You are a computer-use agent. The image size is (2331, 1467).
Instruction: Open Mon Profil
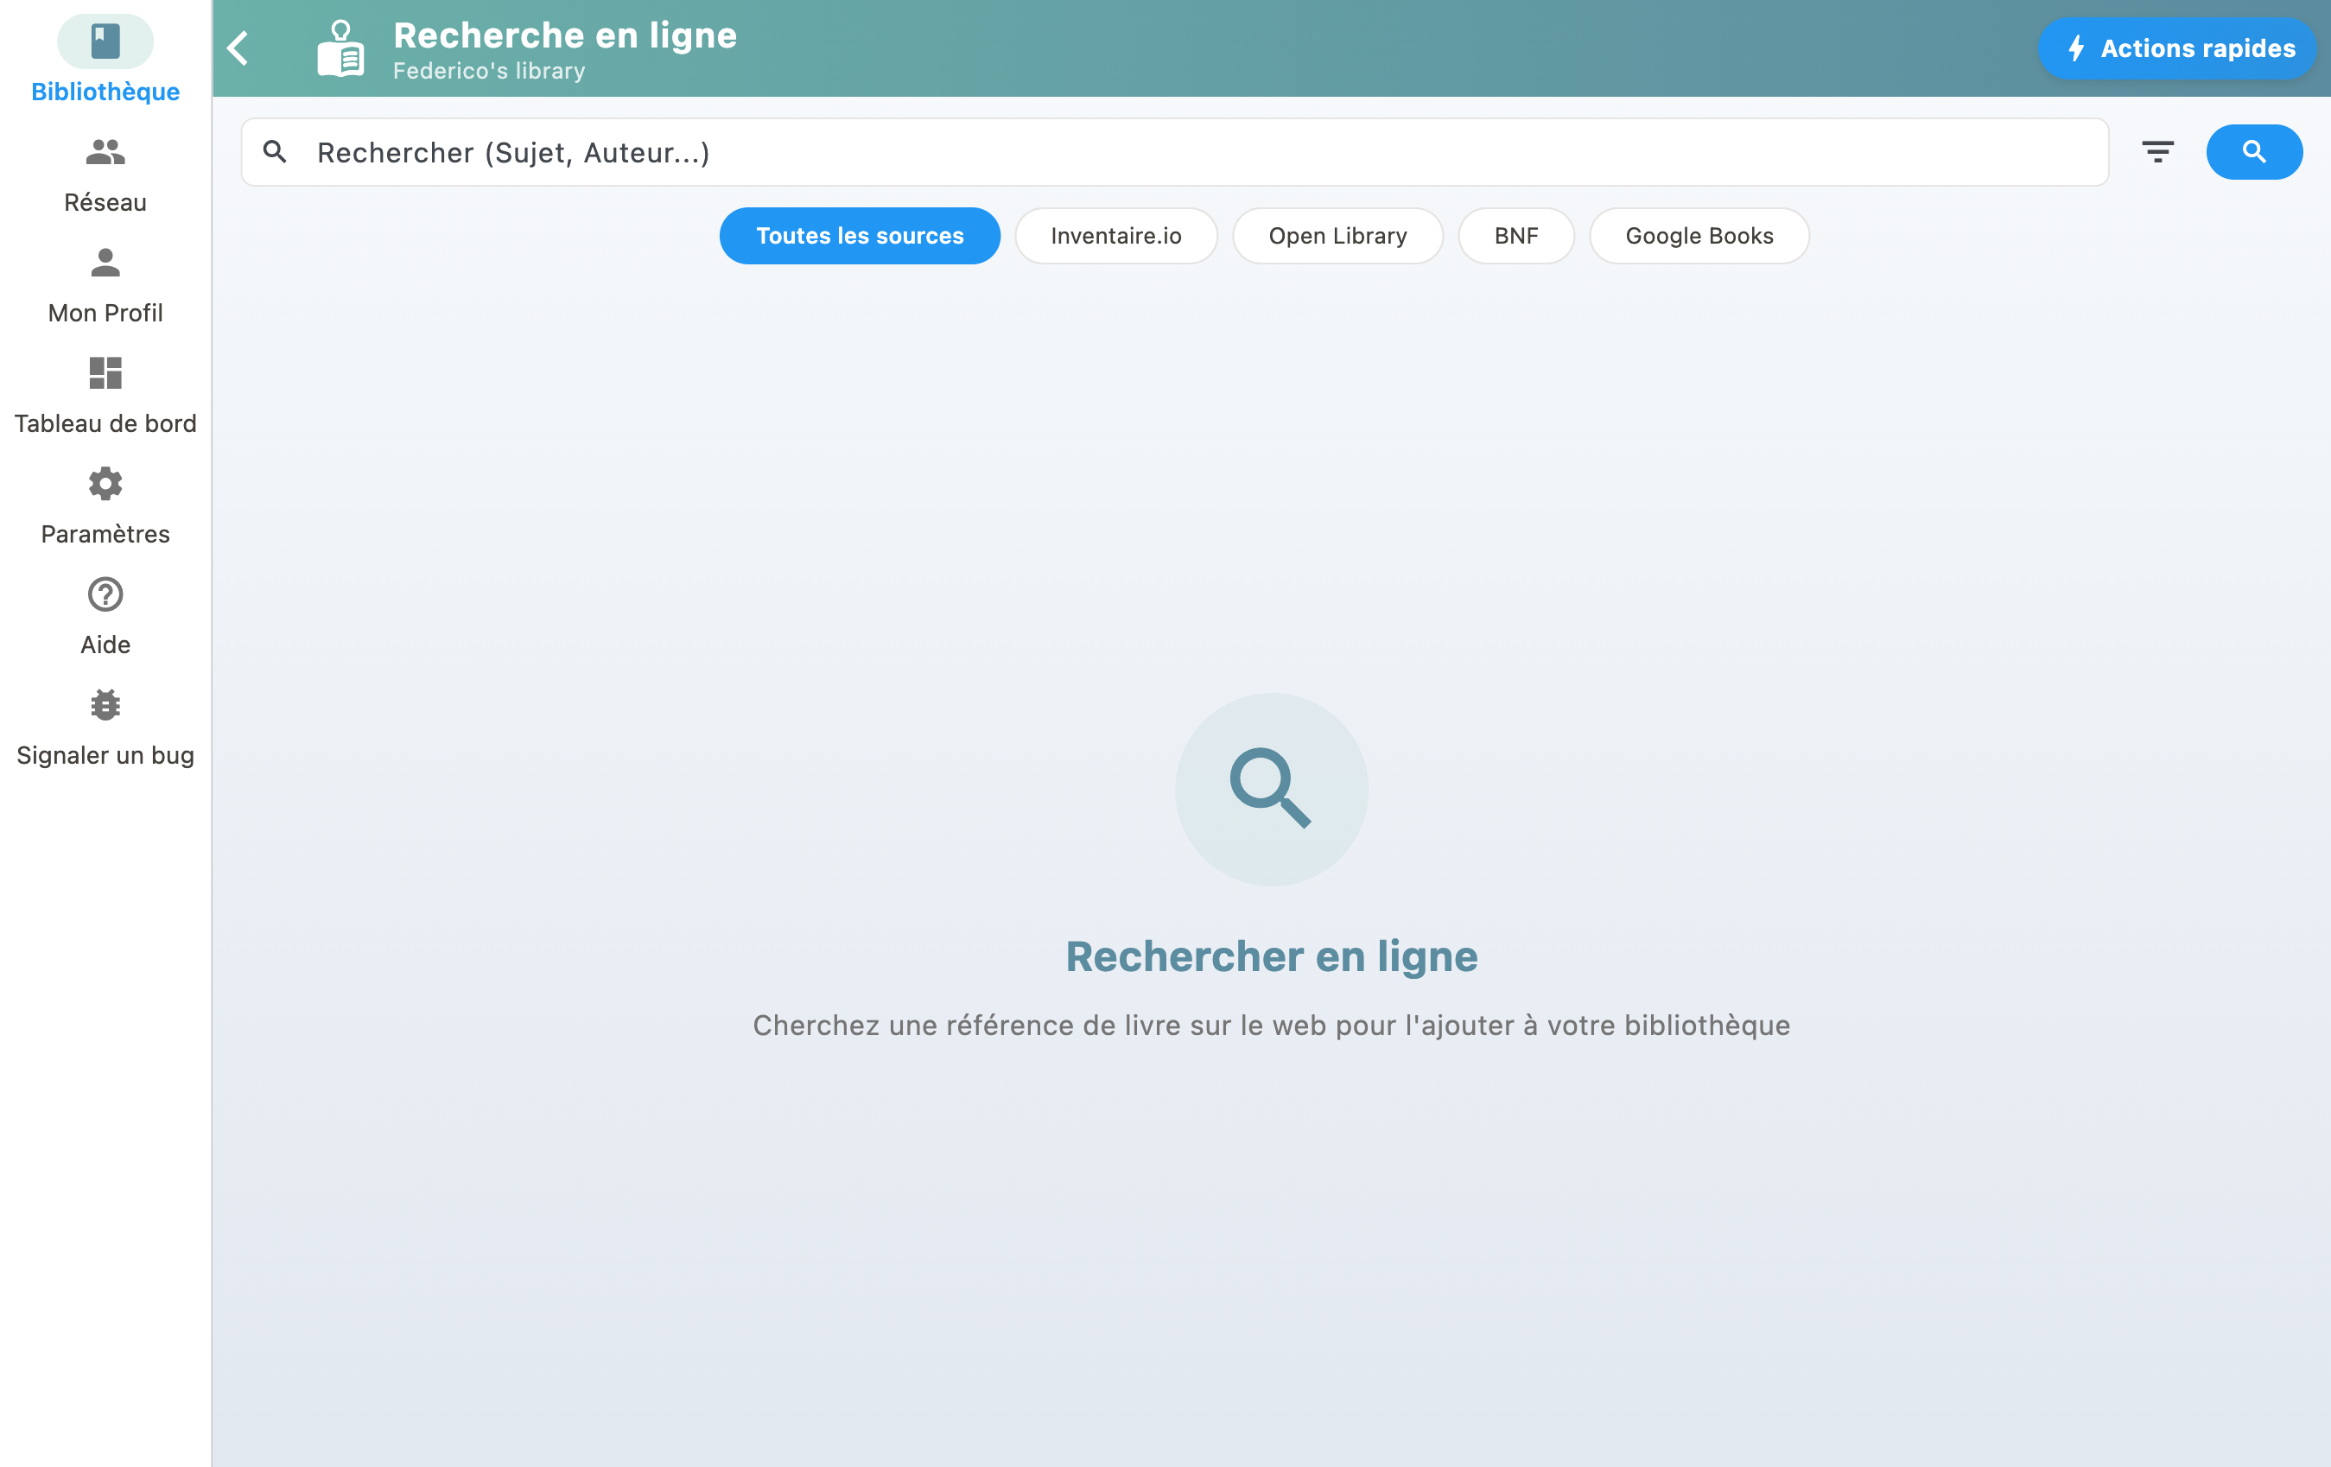coord(105,285)
